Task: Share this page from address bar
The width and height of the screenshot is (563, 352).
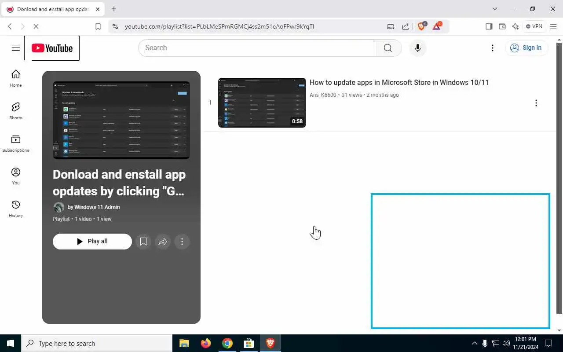Action: tap(406, 26)
